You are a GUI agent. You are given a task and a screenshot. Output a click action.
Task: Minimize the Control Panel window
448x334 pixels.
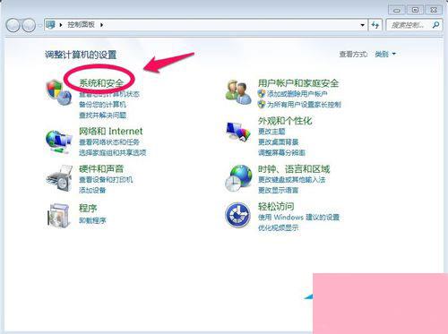click(x=397, y=10)
